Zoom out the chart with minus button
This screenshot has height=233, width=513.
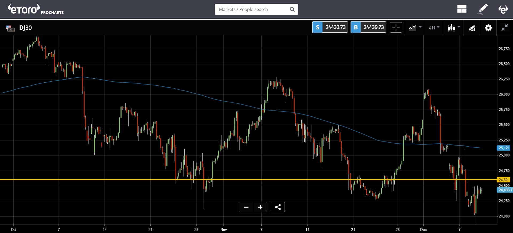click(246, 207)
